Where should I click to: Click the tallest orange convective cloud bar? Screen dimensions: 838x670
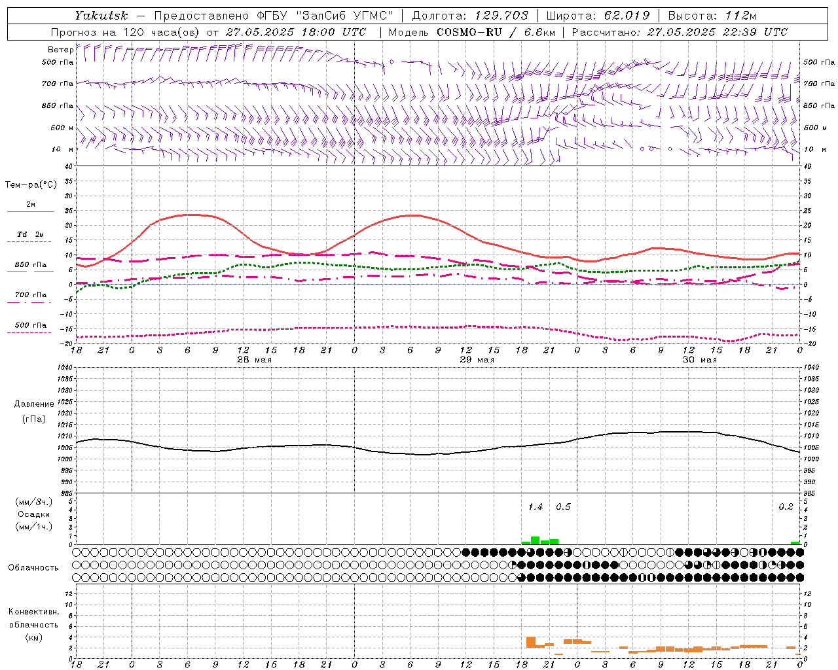[x=531, y=642]
